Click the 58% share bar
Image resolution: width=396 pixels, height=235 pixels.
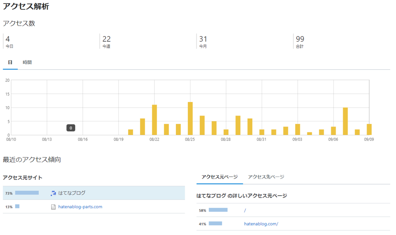(x=218, y=210)
